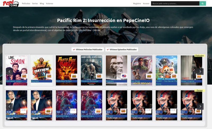Open the Blog menu item

pos(42,3)
